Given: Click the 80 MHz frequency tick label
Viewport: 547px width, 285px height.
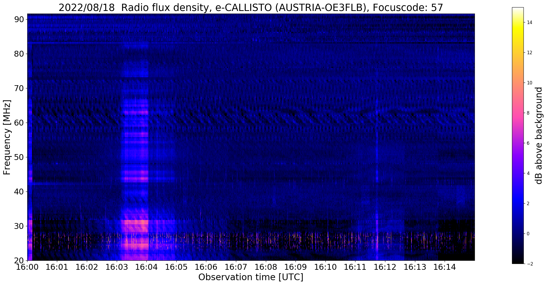Looking at the screenshot, I should tap(19, 54).
